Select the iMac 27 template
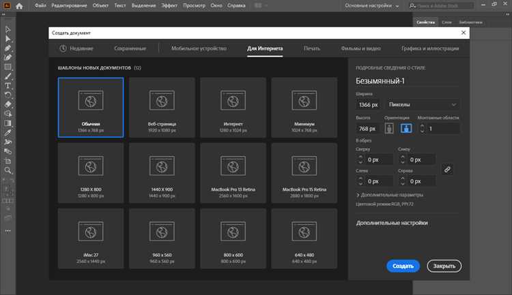The height and width of the screenshot is (295, 512). (x=91, y=238)
